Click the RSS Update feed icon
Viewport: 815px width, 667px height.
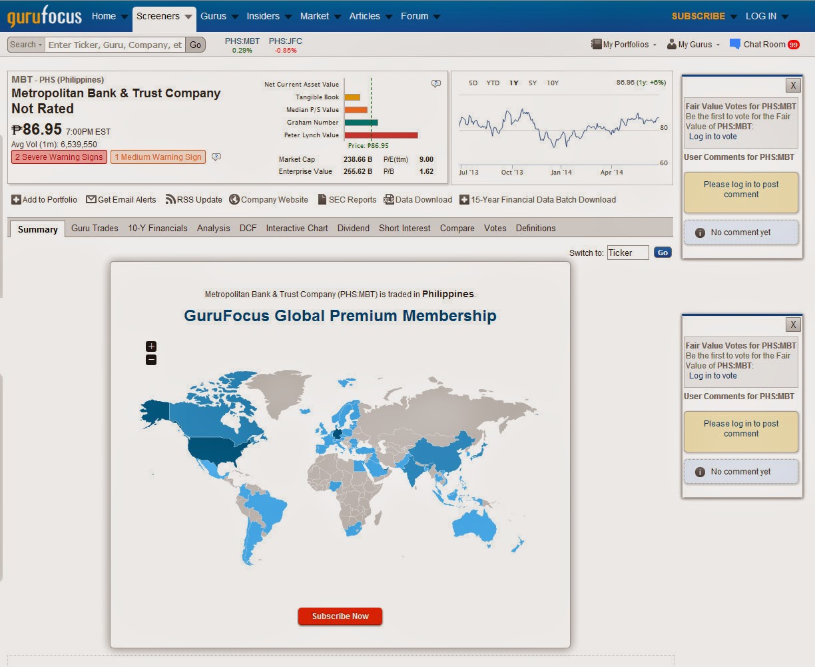pyautogui.click(x=170, y=199)
